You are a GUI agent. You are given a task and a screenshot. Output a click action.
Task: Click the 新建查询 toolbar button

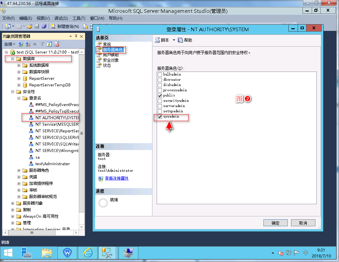tap(65, 26)
